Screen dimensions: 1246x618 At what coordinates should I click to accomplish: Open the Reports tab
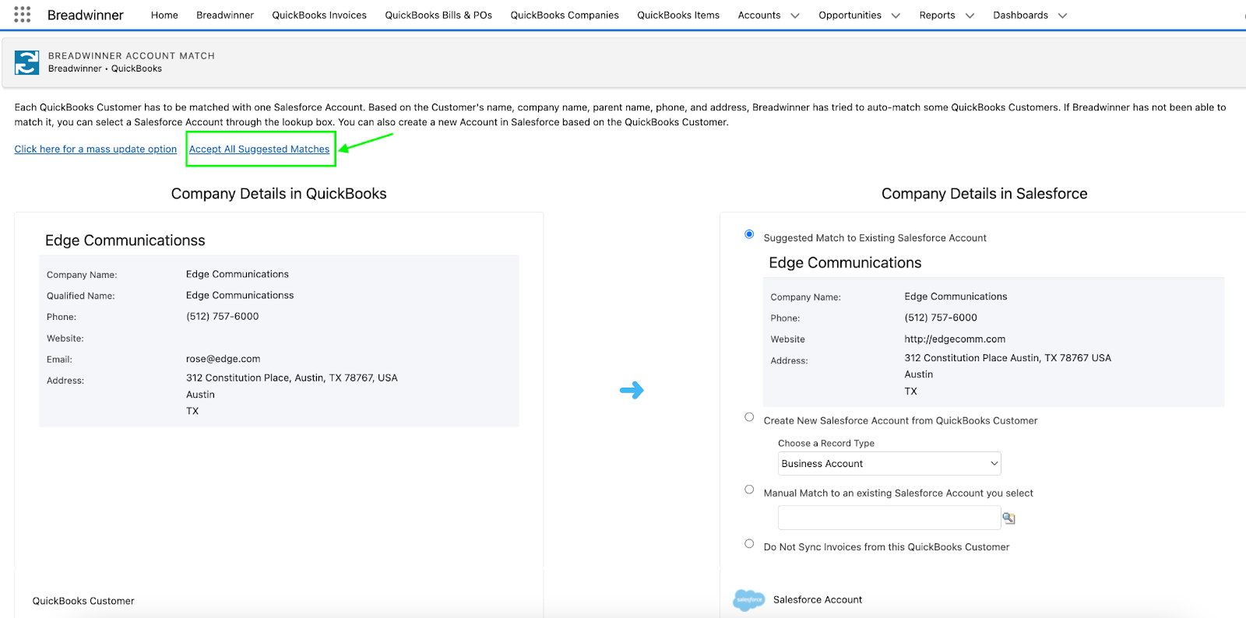coord(937,15)
